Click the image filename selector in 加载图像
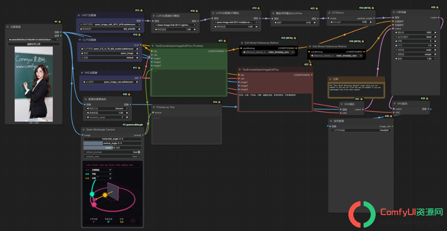The width and height of the screenshot is (447, 231). (34, 40)
